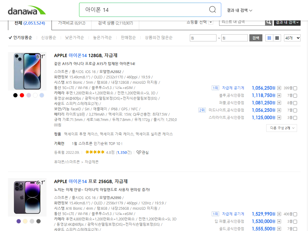Screen dimensions: 308x231
Task: Expand 다른 구성 2개 options
Action: coord(281,128)
